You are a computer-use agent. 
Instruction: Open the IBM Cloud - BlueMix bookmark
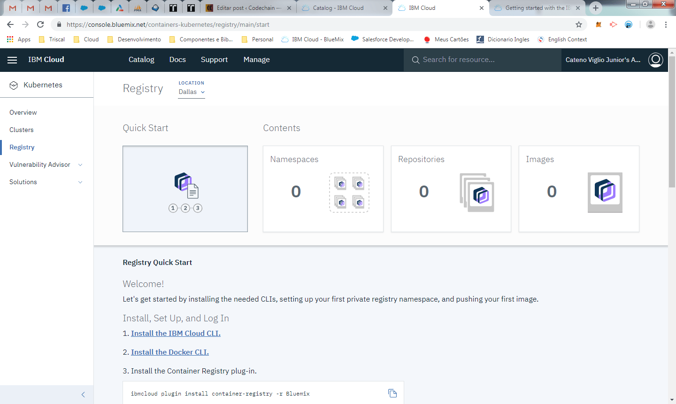[x=313, y=39]
